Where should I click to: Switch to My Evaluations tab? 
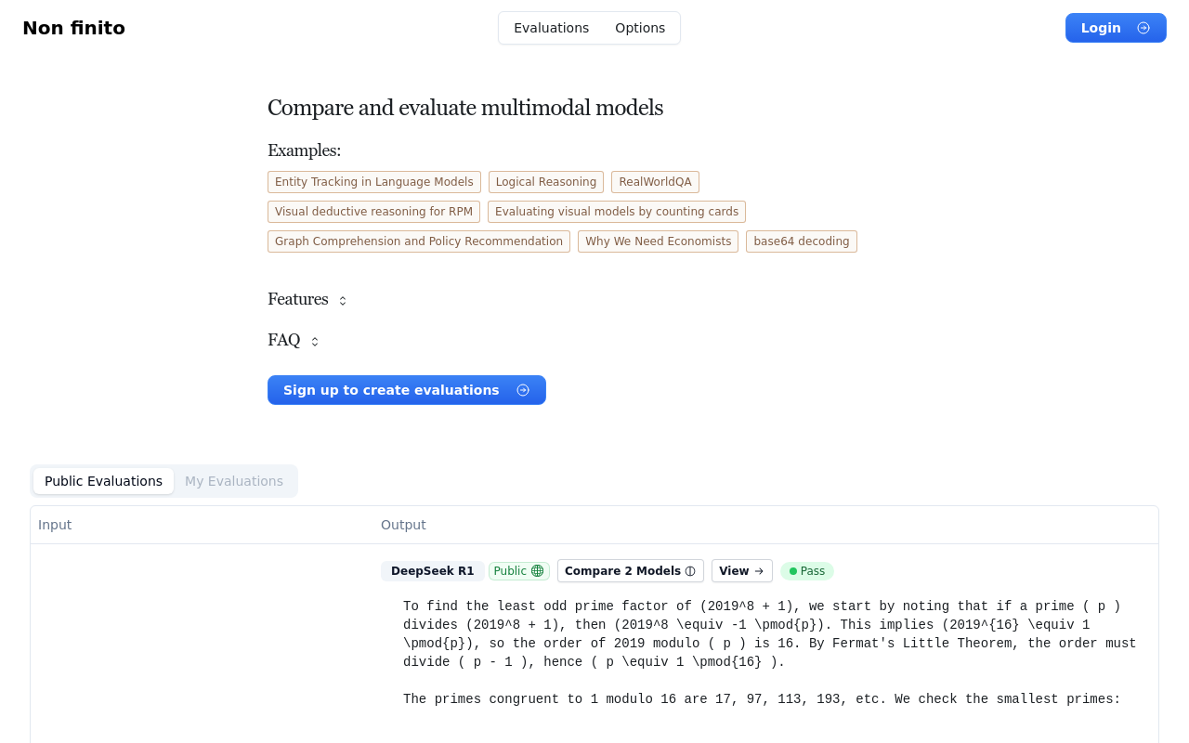(x=234, y=481)
